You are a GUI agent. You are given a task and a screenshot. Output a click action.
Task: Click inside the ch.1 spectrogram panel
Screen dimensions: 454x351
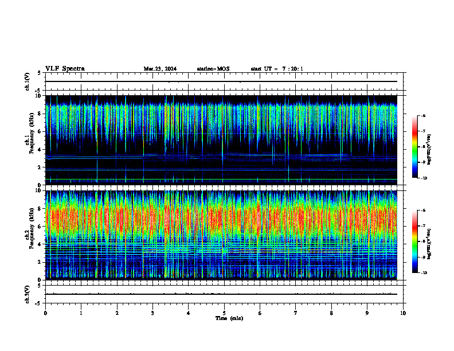pos(221,140)
